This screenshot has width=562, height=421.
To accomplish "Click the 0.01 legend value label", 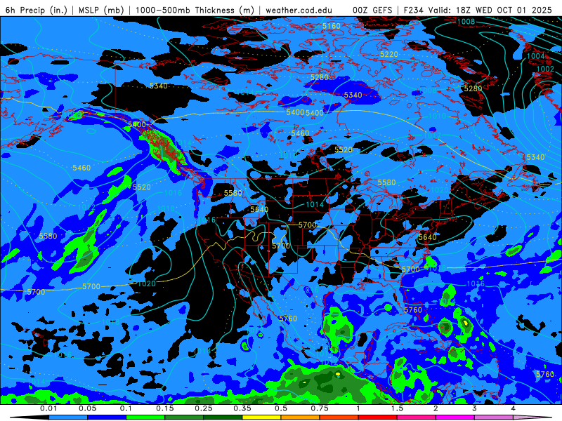I will point(48,408).
